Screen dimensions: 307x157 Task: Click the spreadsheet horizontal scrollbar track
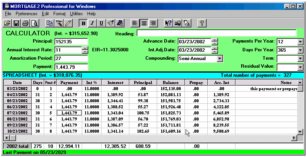152,138
